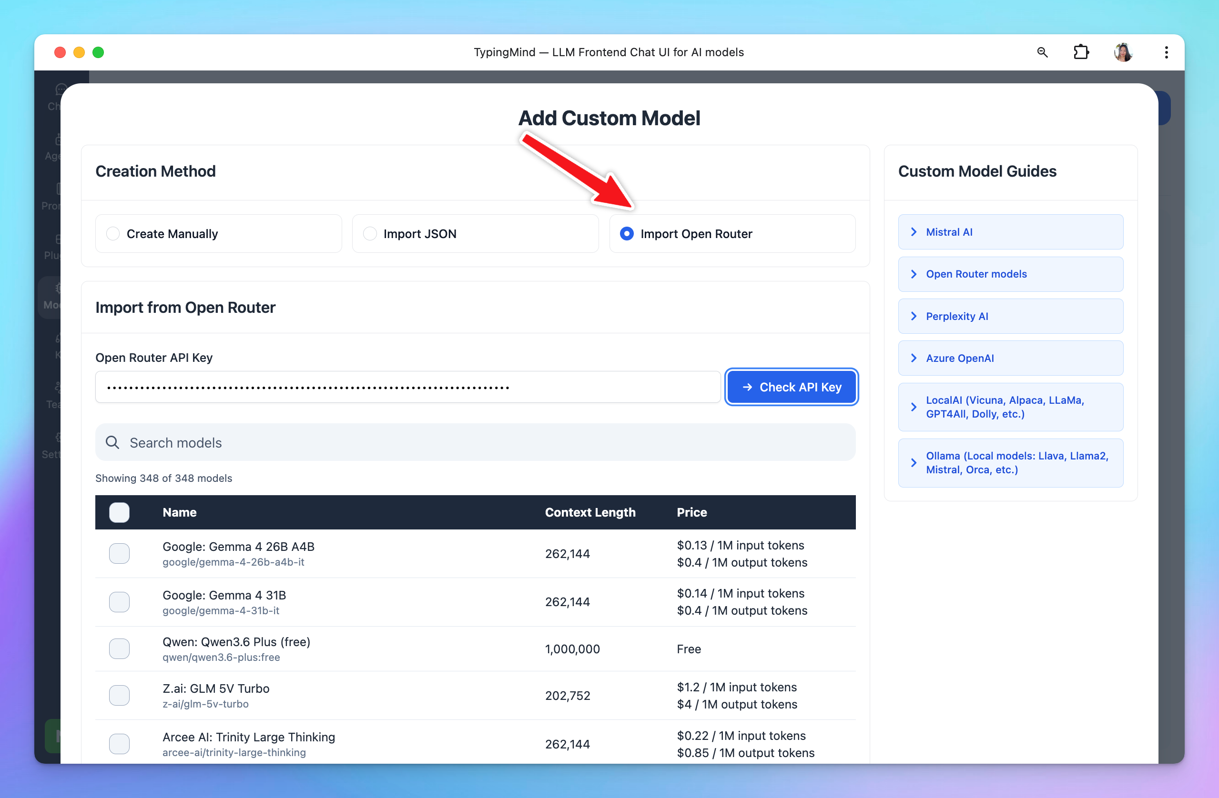Click the green macOS fullscreen button
Viewport: 1219px width, 798px height.
click(98, 52)
